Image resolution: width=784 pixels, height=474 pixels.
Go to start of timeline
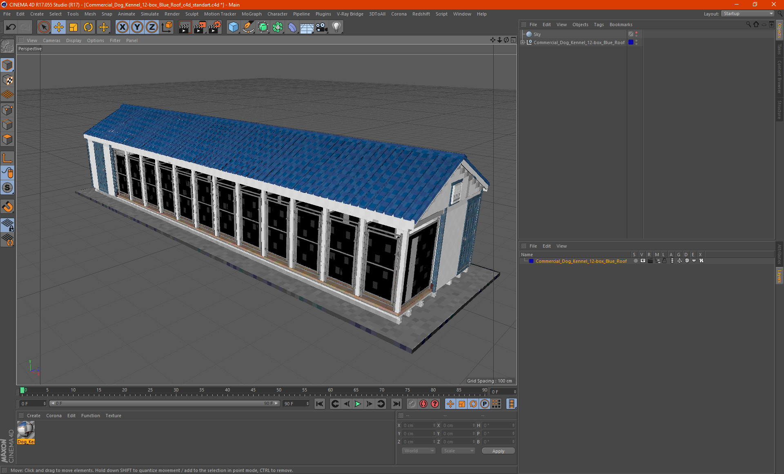319,404
